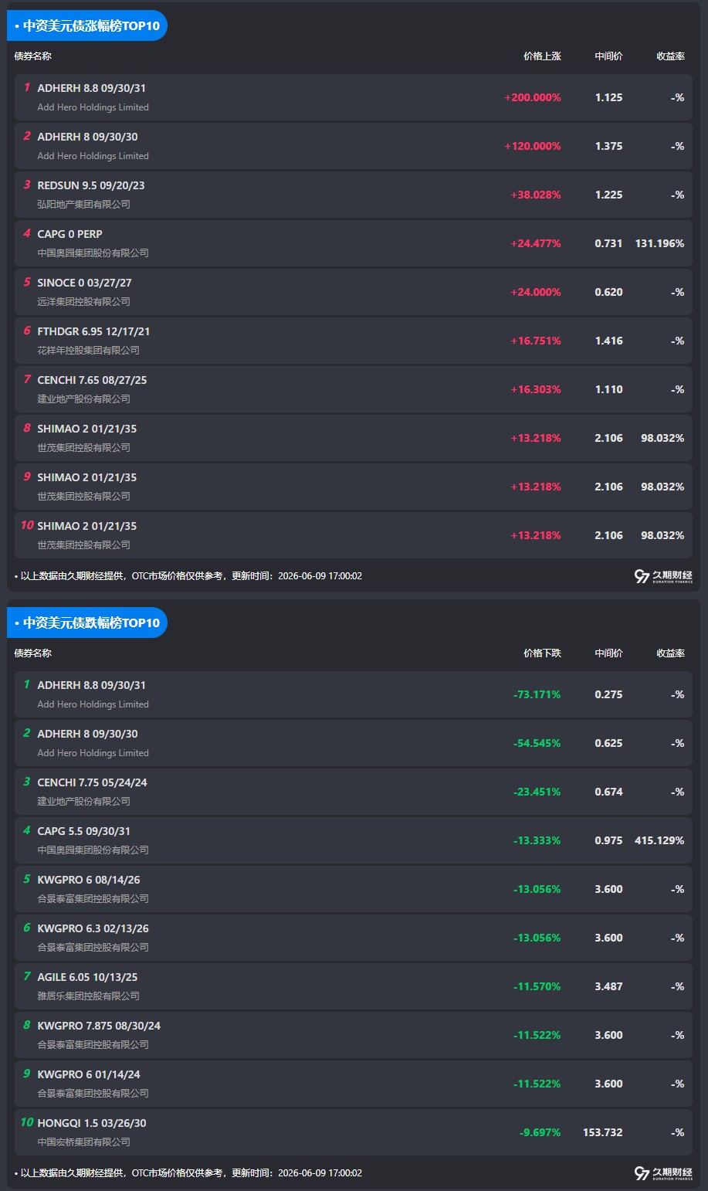Open FTHDGR 6.95 12/17/21 bond row
708x1191 pixels.
pos(354,341)
